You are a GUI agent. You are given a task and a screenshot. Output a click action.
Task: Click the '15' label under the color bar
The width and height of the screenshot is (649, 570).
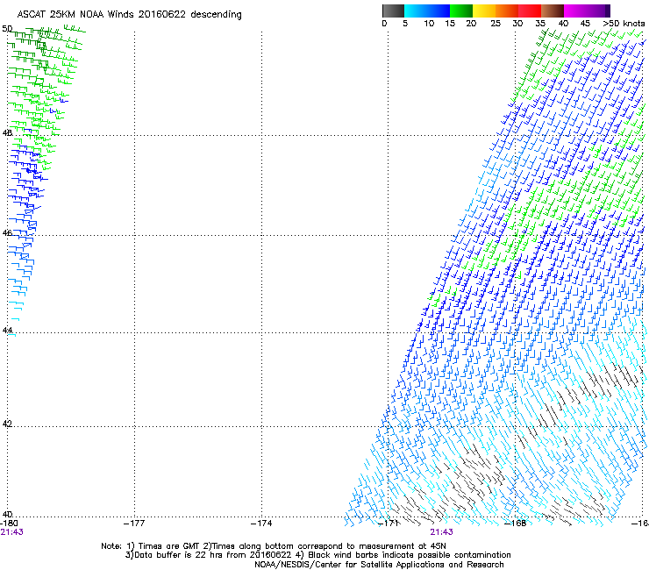point(450,24)
